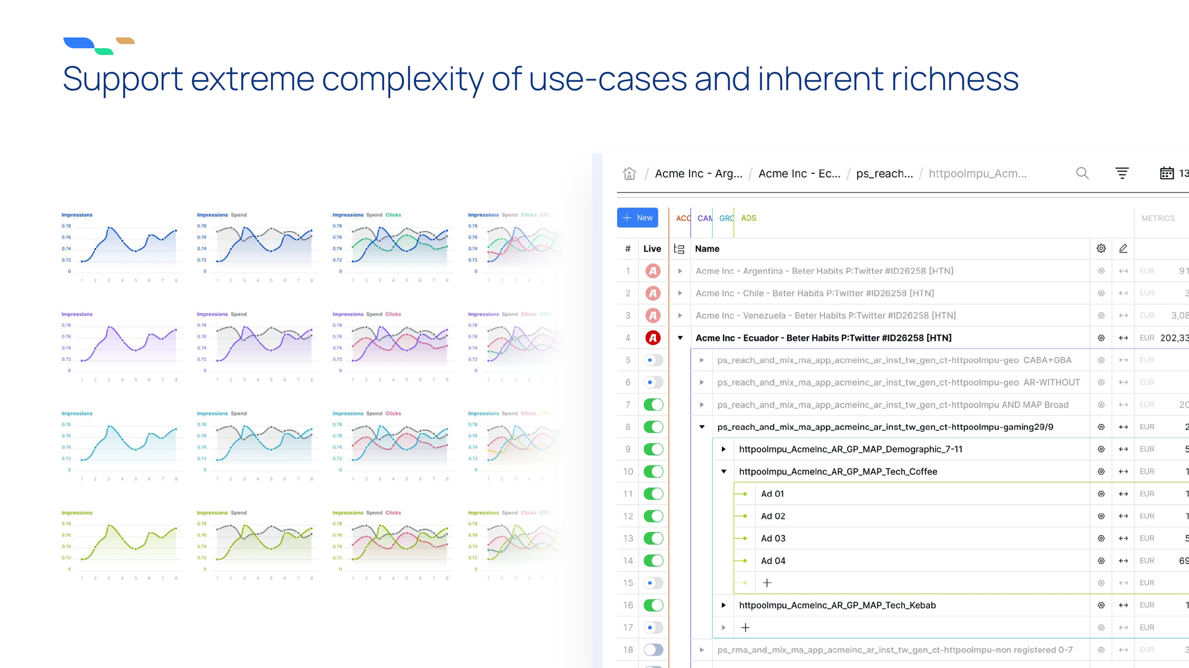Viewport: 1189px width, 668px height.
Task: Expand Acme Inc - Chile account row
Action: click(680, 293)
